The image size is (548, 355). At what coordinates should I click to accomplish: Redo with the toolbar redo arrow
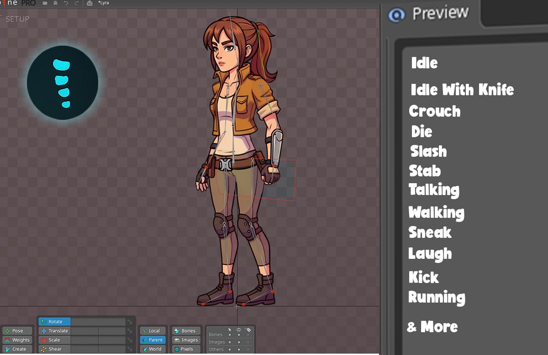[x=77, y=3]
